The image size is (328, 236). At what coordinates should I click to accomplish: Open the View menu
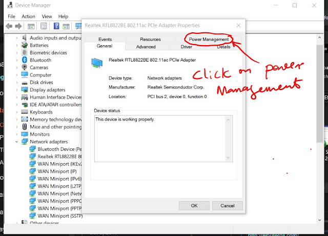[x=47, y=16]
